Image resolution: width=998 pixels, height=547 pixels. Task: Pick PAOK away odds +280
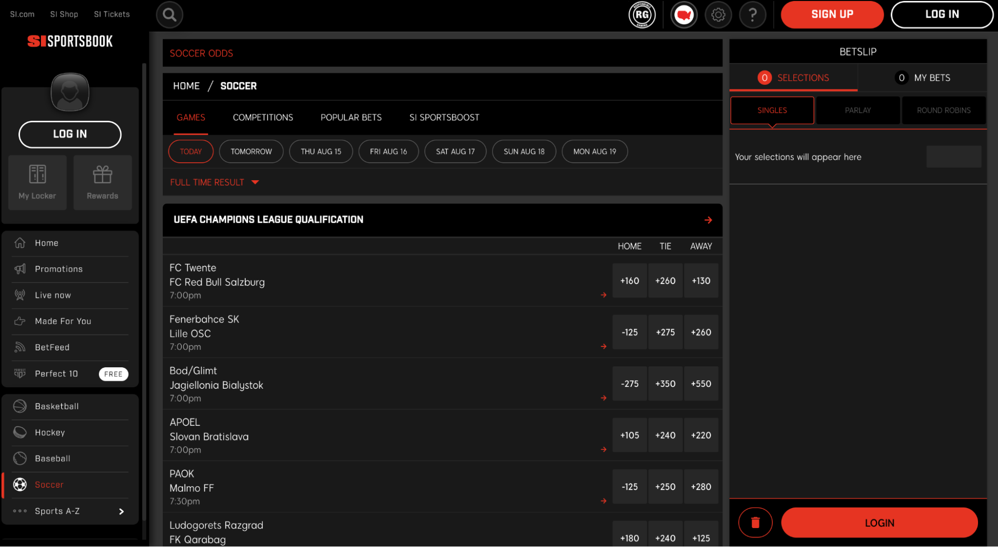click(701, 486)
